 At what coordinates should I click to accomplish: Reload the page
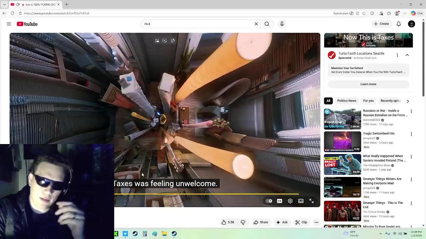click(x=12, y=13)
